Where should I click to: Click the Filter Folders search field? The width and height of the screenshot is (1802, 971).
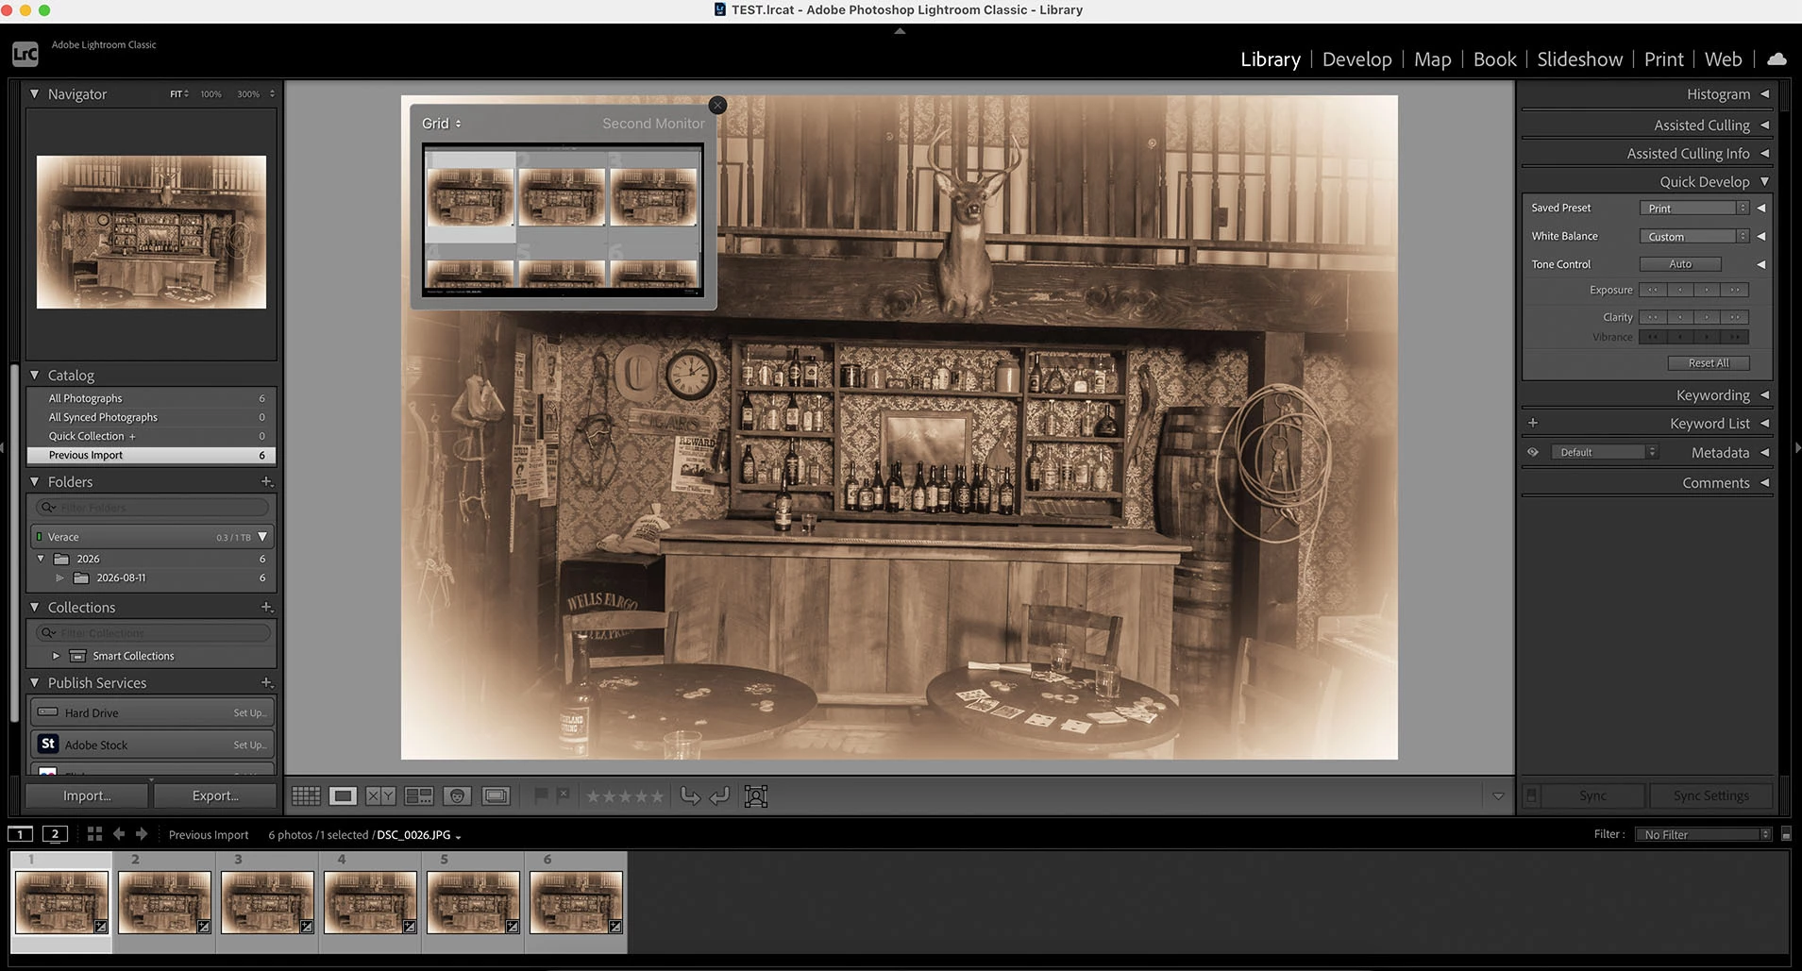click(153, 508)
